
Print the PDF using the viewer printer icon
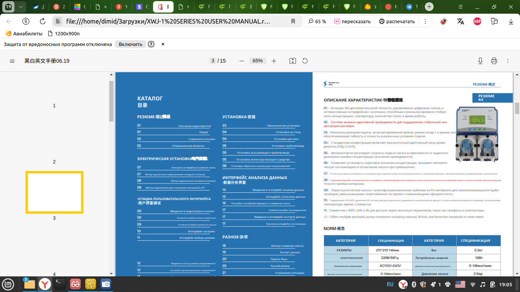494,61
